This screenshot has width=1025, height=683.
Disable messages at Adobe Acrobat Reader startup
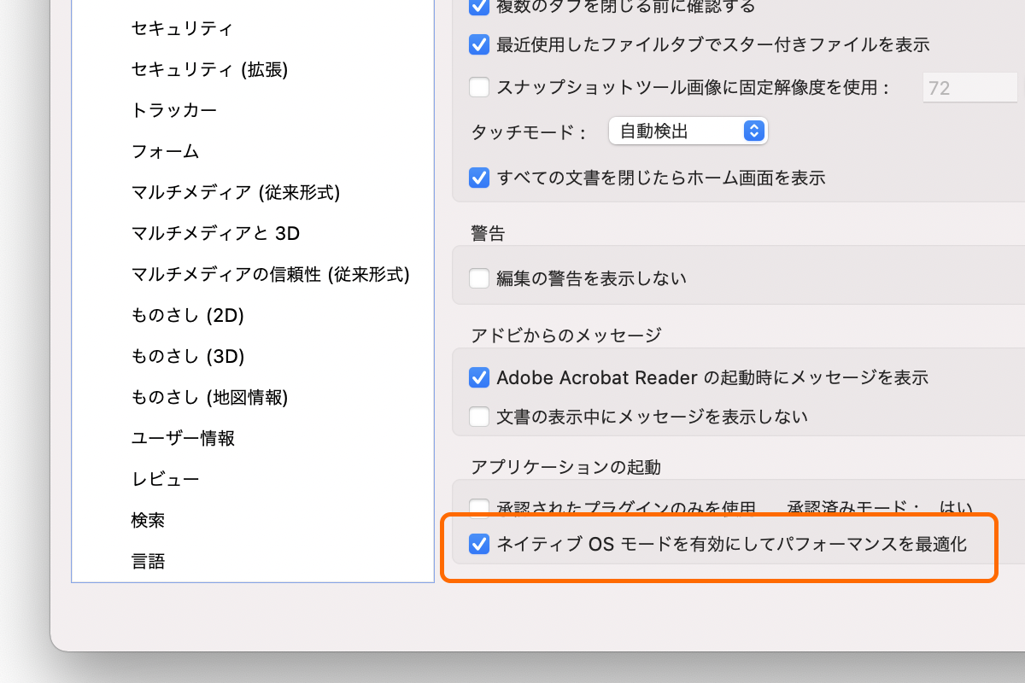(x=479, y=377)
